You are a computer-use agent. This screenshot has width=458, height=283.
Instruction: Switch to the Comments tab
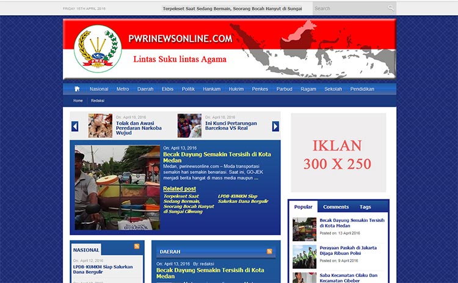coord(336,207)
